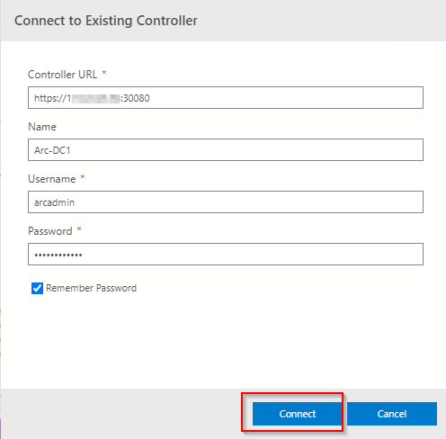Place cursor at the masked password dots
Screen dimensions: 446x439
(x=58, y=255)
